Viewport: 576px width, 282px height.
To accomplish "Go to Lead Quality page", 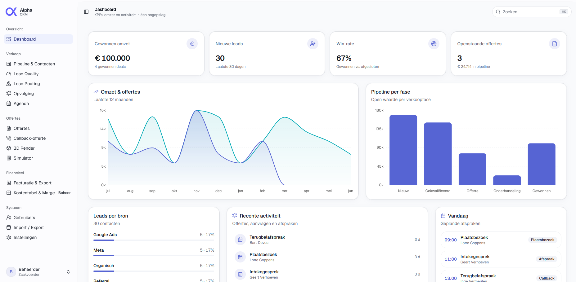I will click(38, 74).
